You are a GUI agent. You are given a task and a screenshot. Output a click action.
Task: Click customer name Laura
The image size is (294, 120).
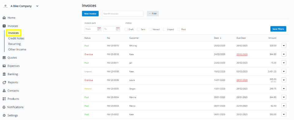(132, 80)
